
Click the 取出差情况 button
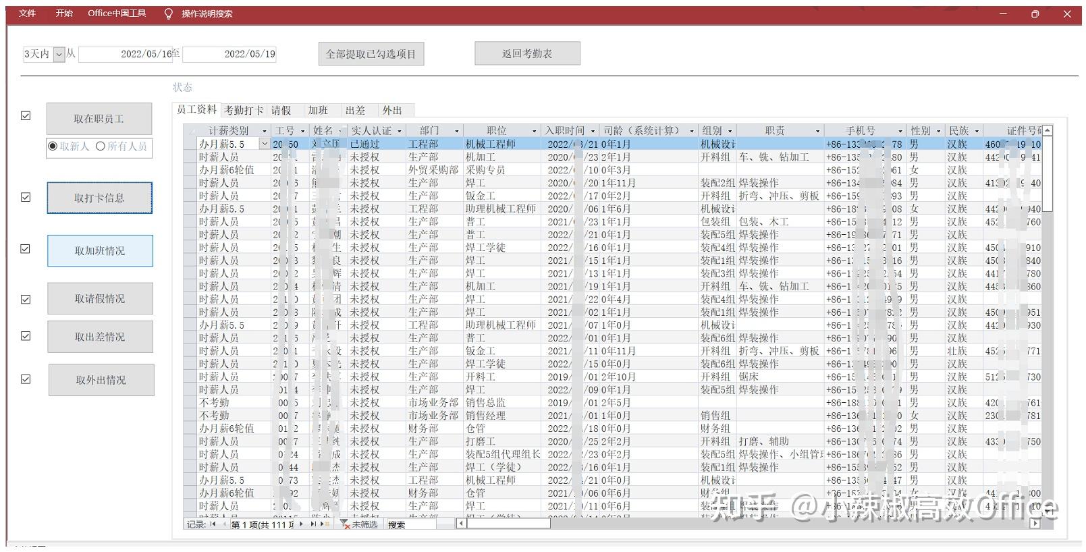point(100,337)
